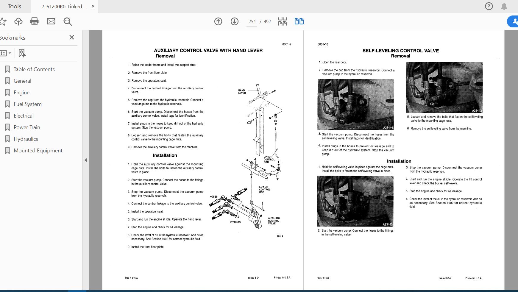Click the share with others button
Screen dimensions: 518x292
513,21
